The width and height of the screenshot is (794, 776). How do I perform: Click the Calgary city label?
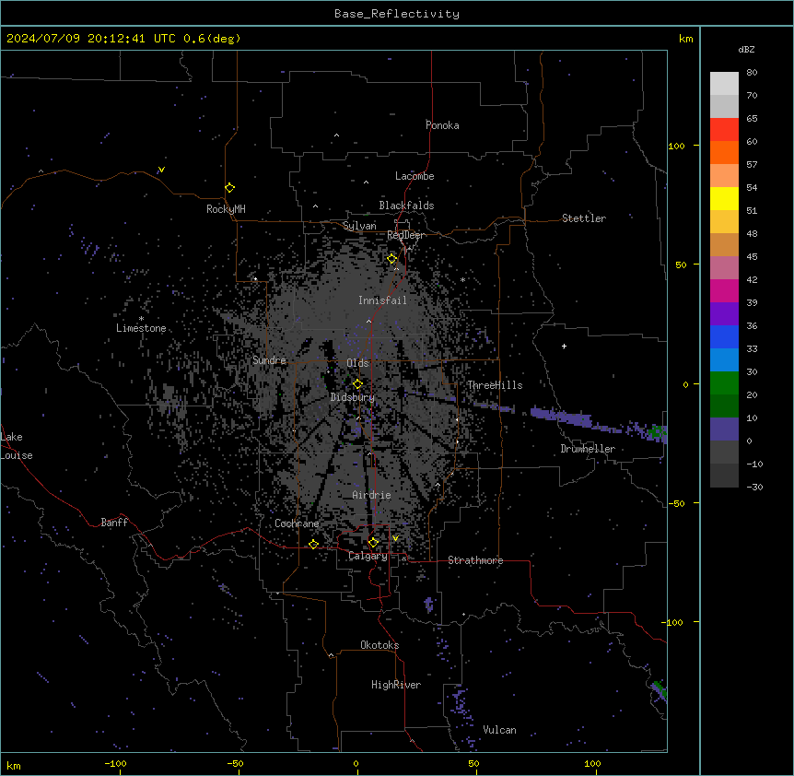click(x=368, y=556)
